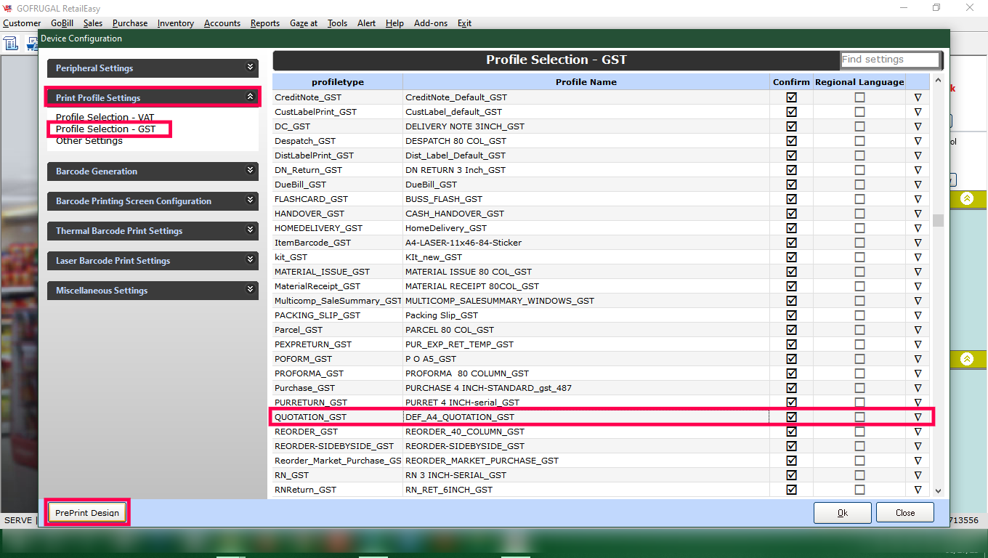Select profile name DEF_A4_QUOTATION_GST
Screen dimensions: 988x558
[586, 417]
